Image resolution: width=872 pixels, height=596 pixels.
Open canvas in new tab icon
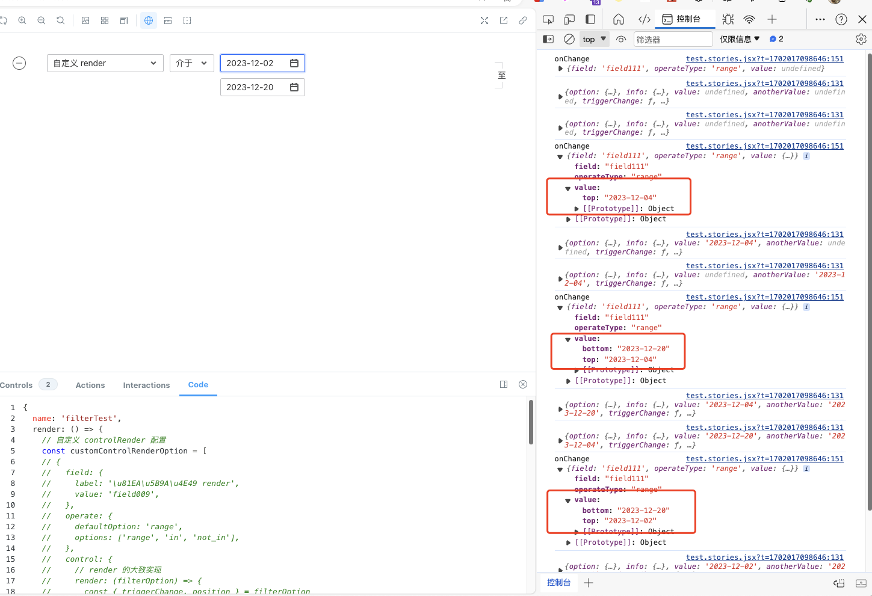click(504, 20)
